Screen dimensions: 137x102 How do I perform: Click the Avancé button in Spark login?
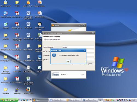(64, 74)
